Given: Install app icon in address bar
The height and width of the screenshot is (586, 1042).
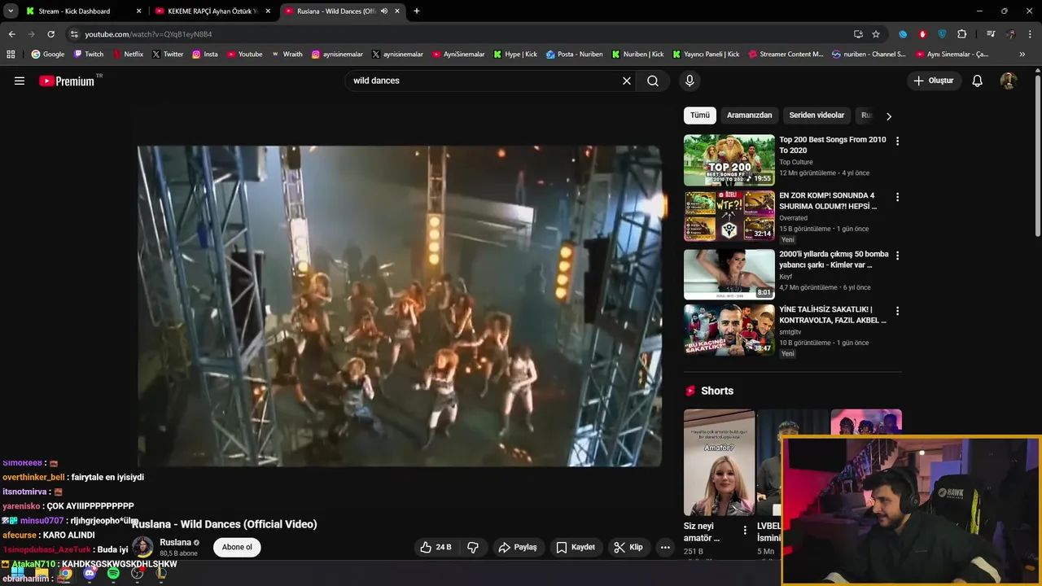Looking at the screenshot, I should tap(858, 34).
